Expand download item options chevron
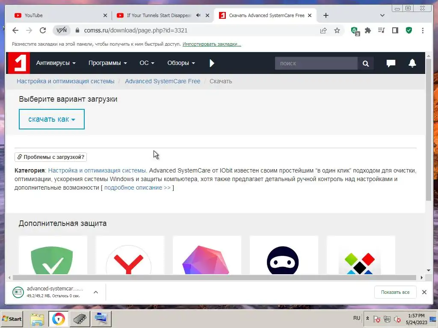Viewport: 438px width, 328px height. tap(95, 292)
